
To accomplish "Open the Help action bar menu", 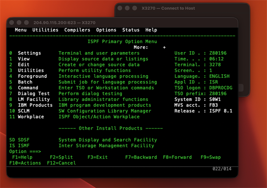I will (151, 30).
